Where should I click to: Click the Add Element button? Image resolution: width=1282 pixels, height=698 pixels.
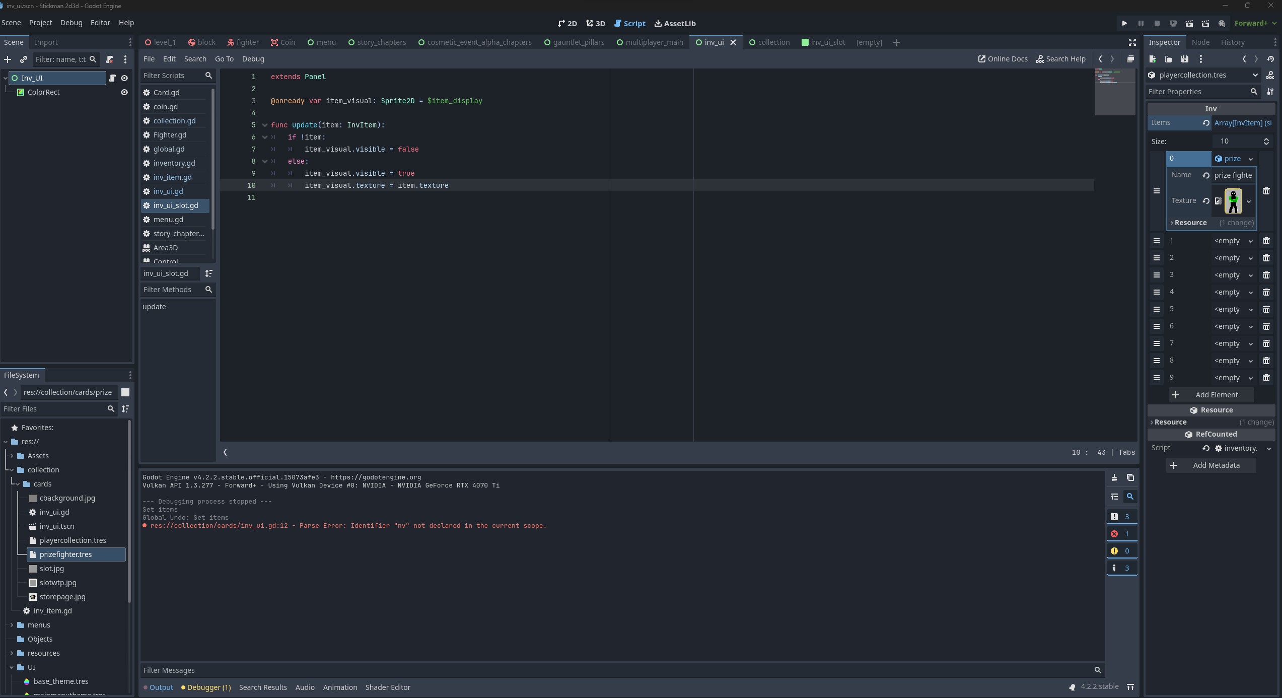pos(1210,395)
